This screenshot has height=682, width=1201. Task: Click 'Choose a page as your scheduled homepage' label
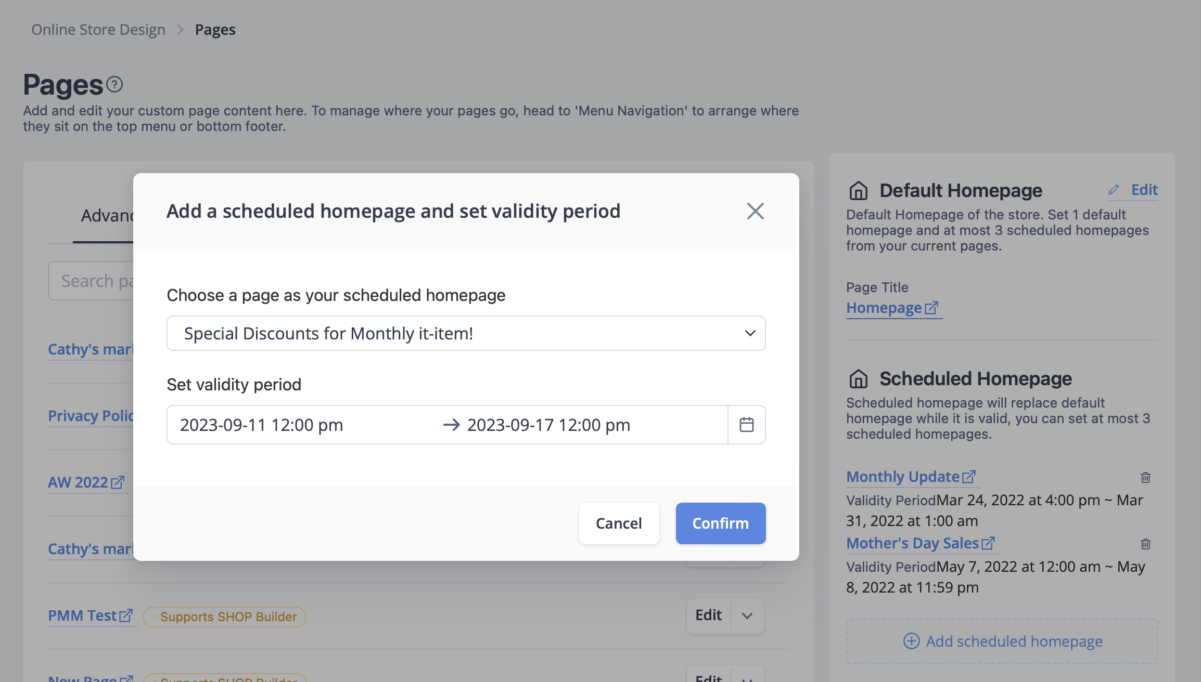[336, 295]
